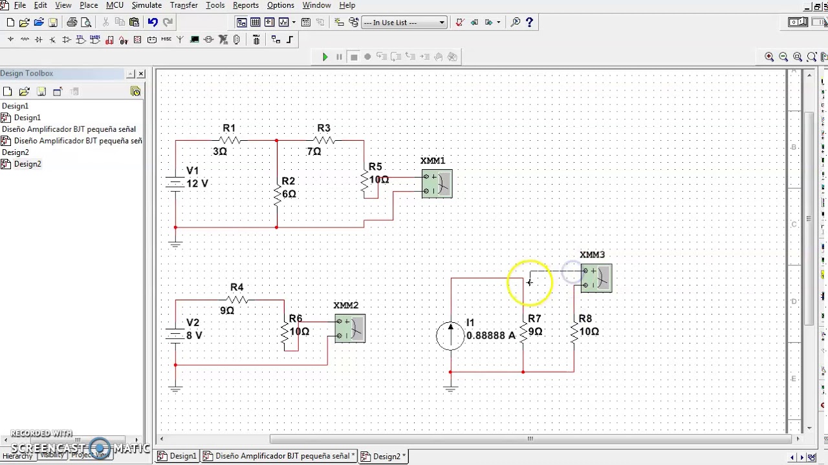Viewport: 828px width, 465px height.
Task: Click the Paste clipboard icon
Action: tap(134, 23)
